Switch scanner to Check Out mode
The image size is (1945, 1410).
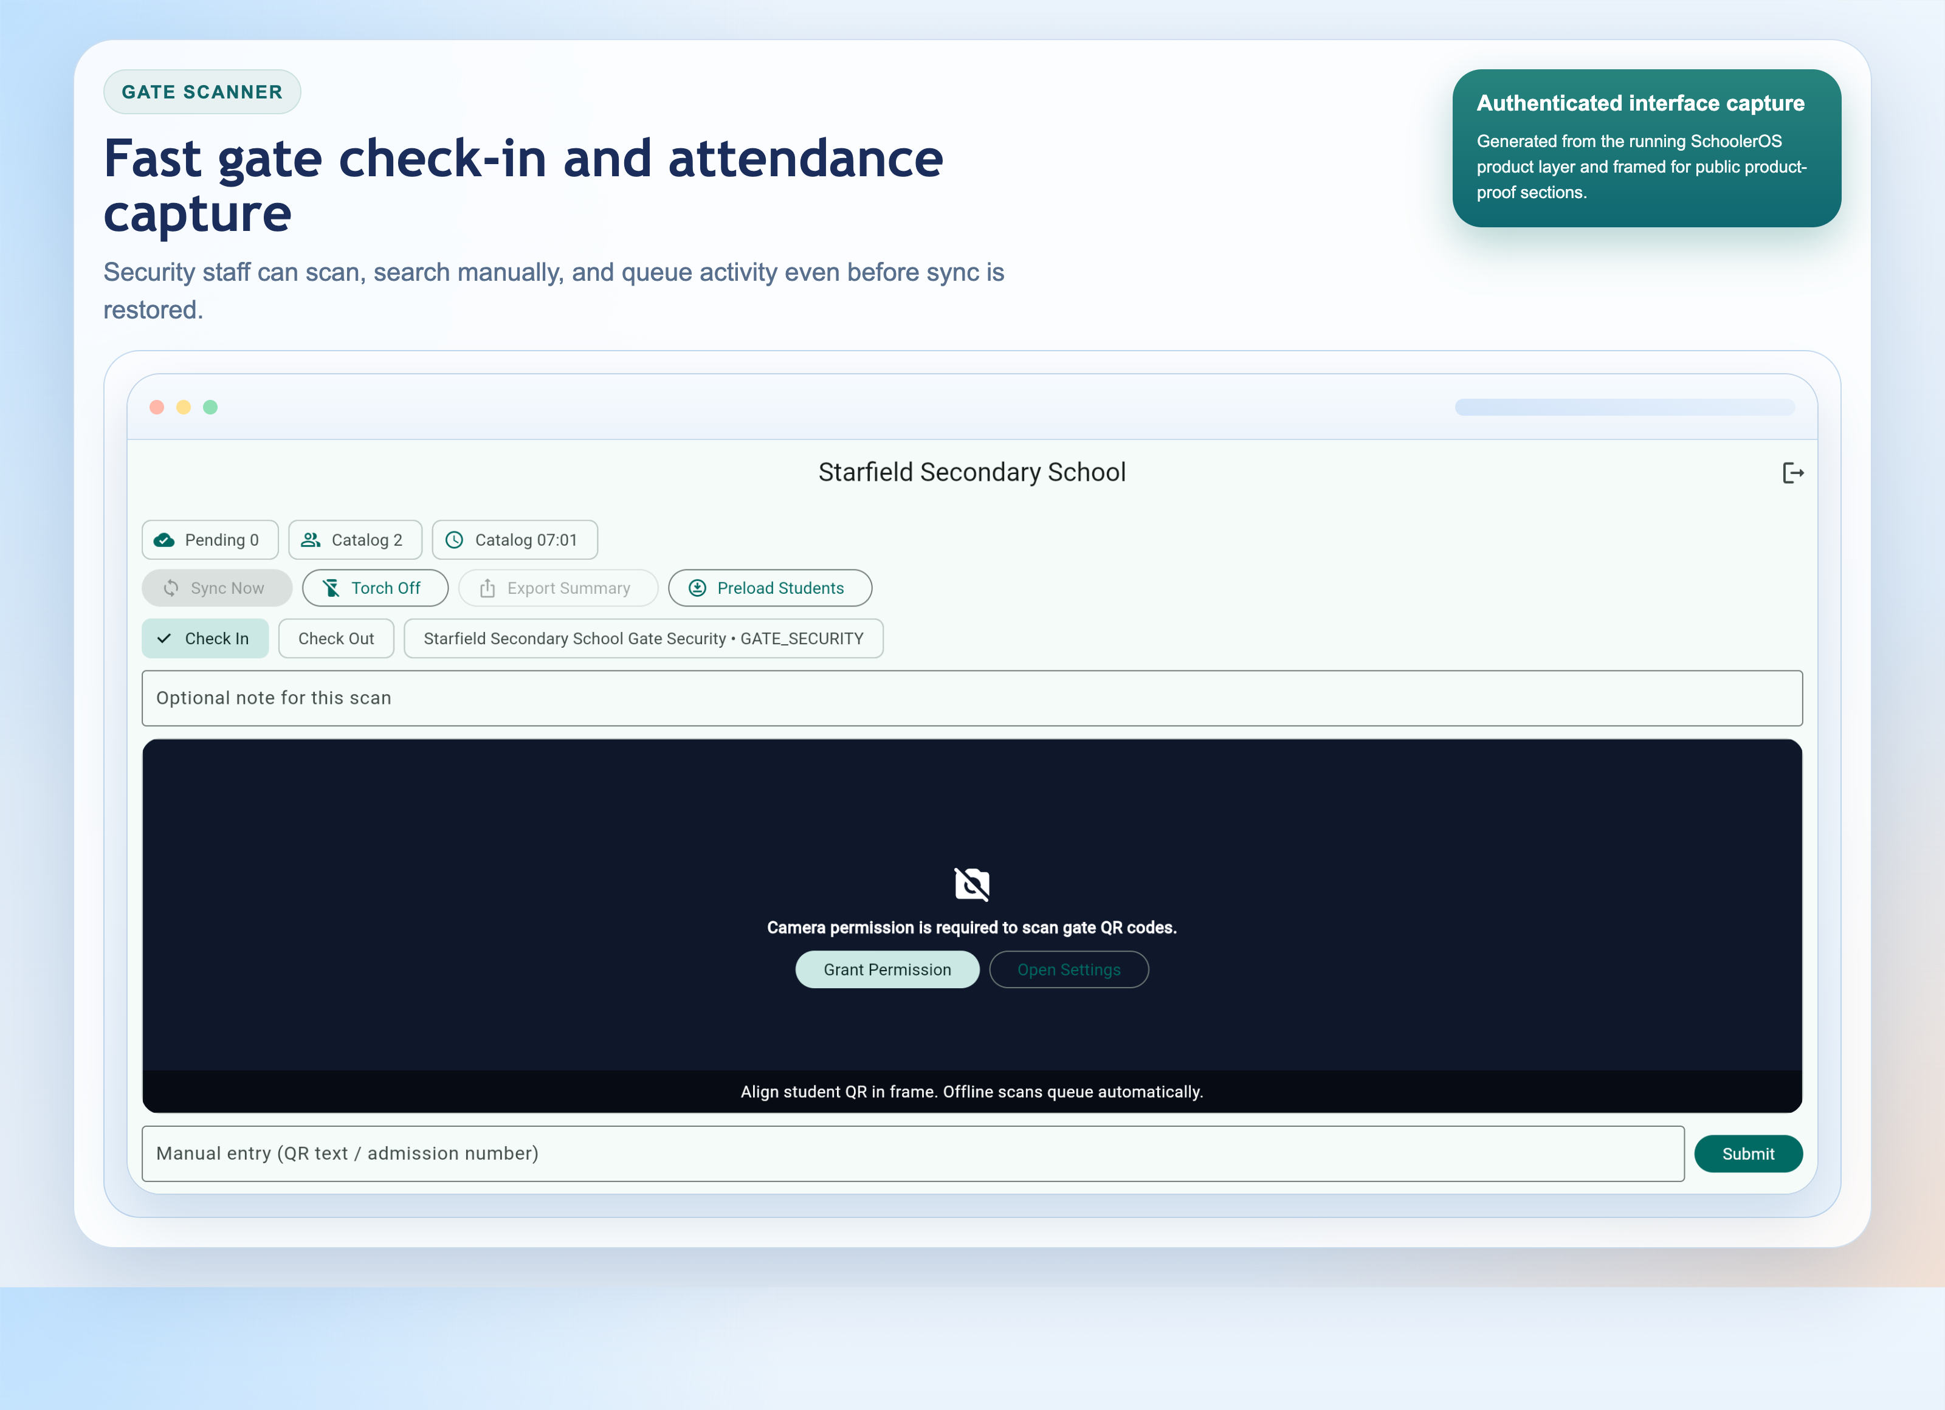coord(336,638)
